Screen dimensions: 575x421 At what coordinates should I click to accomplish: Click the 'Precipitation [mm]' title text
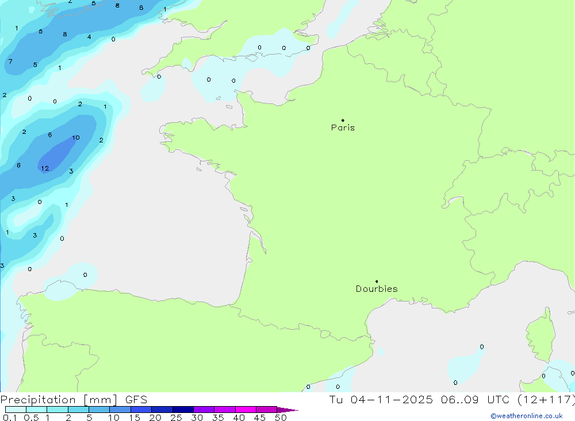(x=59, y=400)
